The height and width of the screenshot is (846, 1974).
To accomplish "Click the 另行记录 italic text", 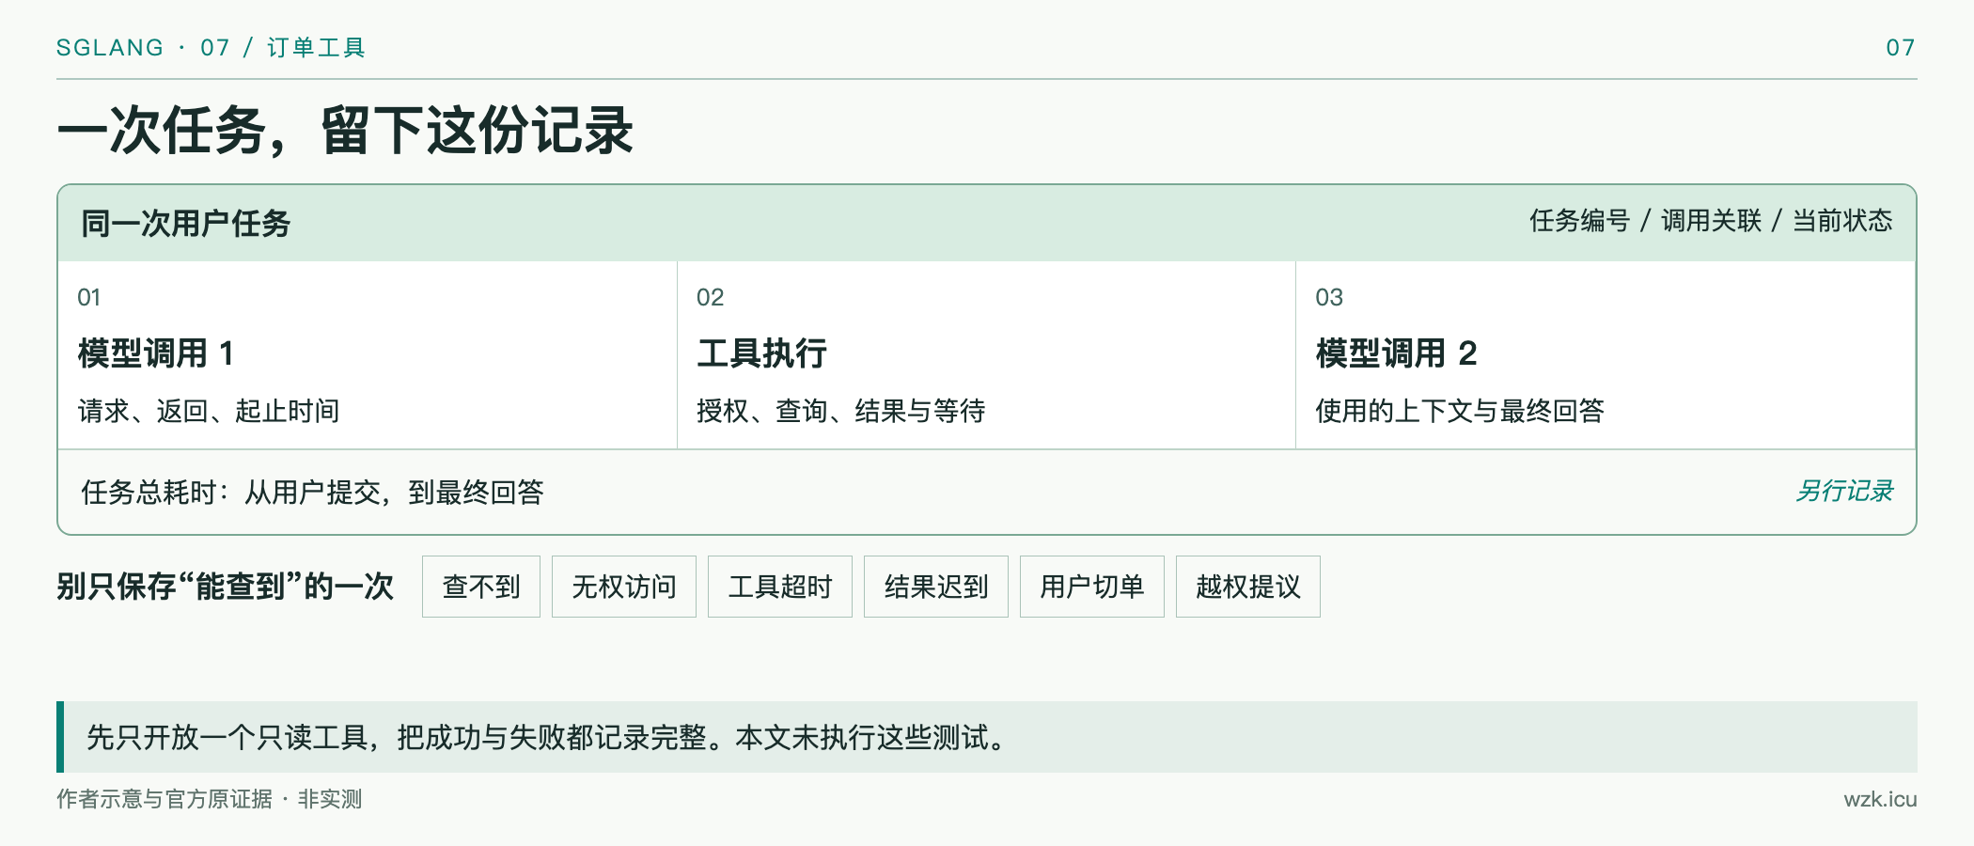I will (1843, 491).
